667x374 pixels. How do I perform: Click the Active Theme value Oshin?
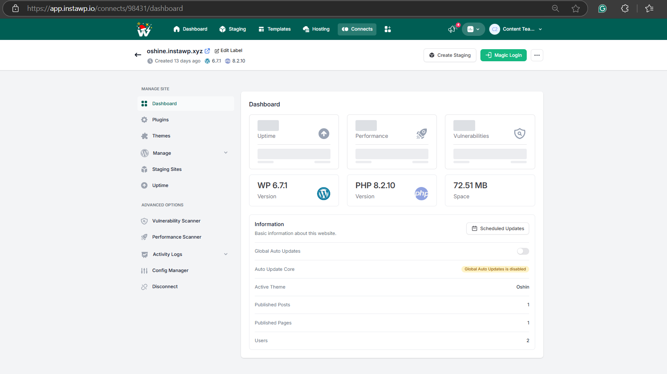click(x=523, y=287)
